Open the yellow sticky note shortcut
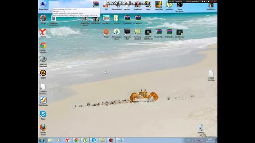Screen dimensions: 255x143 137,34
